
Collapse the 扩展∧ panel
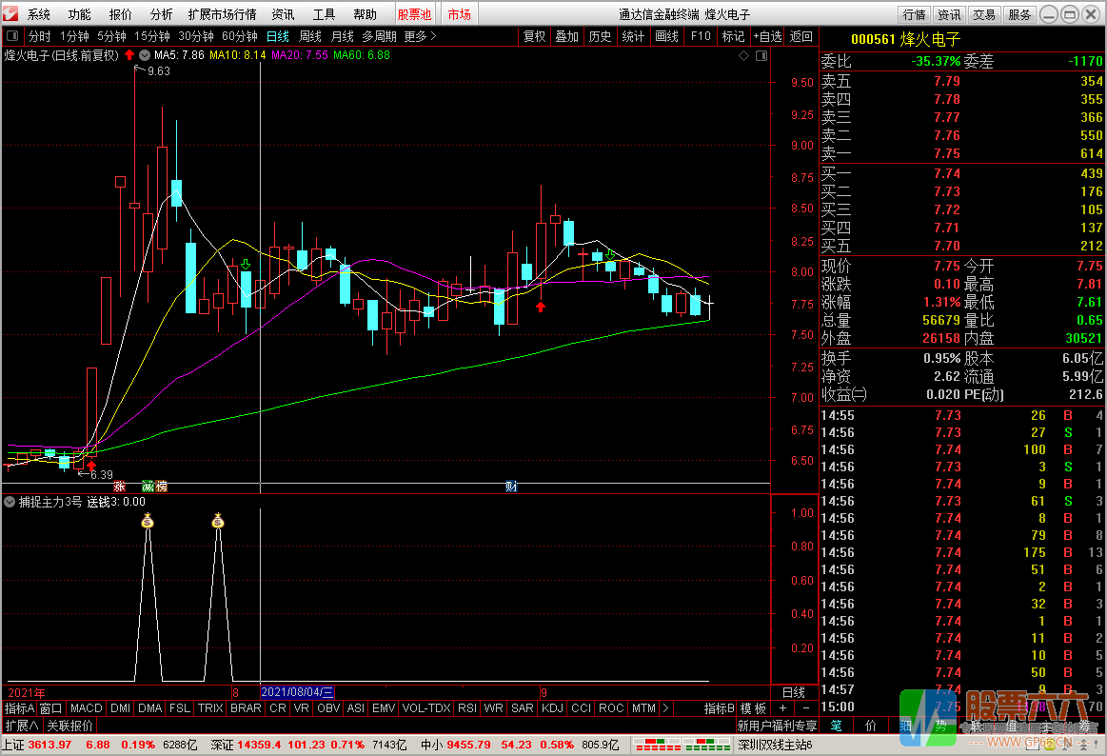click(22, 726)
